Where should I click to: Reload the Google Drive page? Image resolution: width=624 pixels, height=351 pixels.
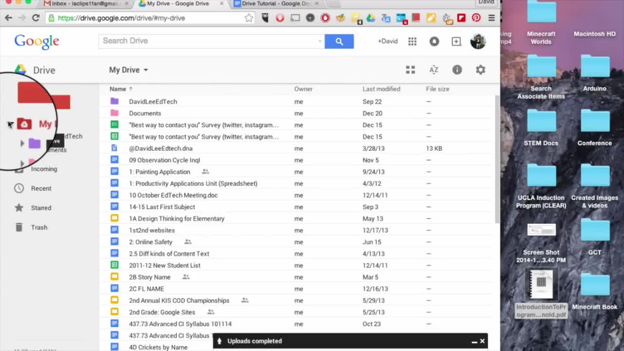tap(36, 18)
